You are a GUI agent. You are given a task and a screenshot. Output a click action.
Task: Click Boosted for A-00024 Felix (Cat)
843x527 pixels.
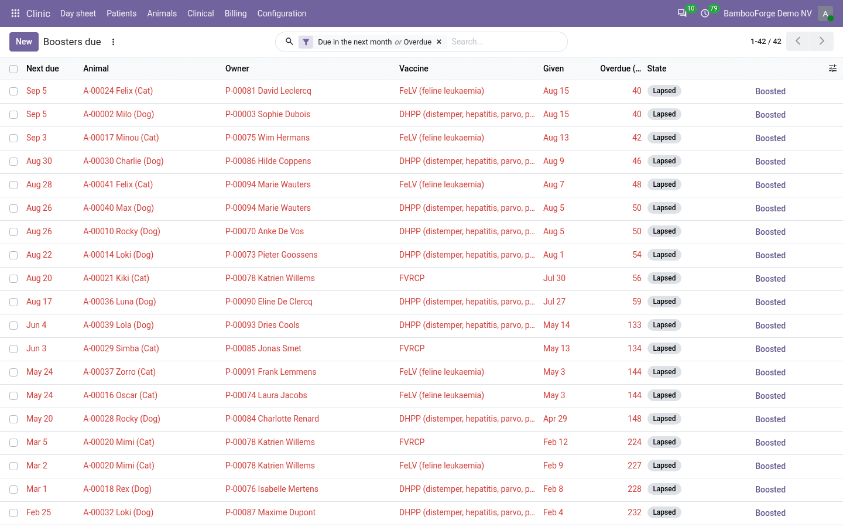click(x=770, y=91)
